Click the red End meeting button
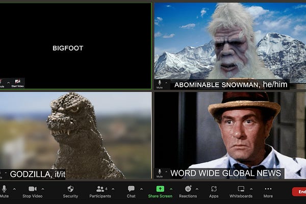The image size is (306, 204). (299, 192)
